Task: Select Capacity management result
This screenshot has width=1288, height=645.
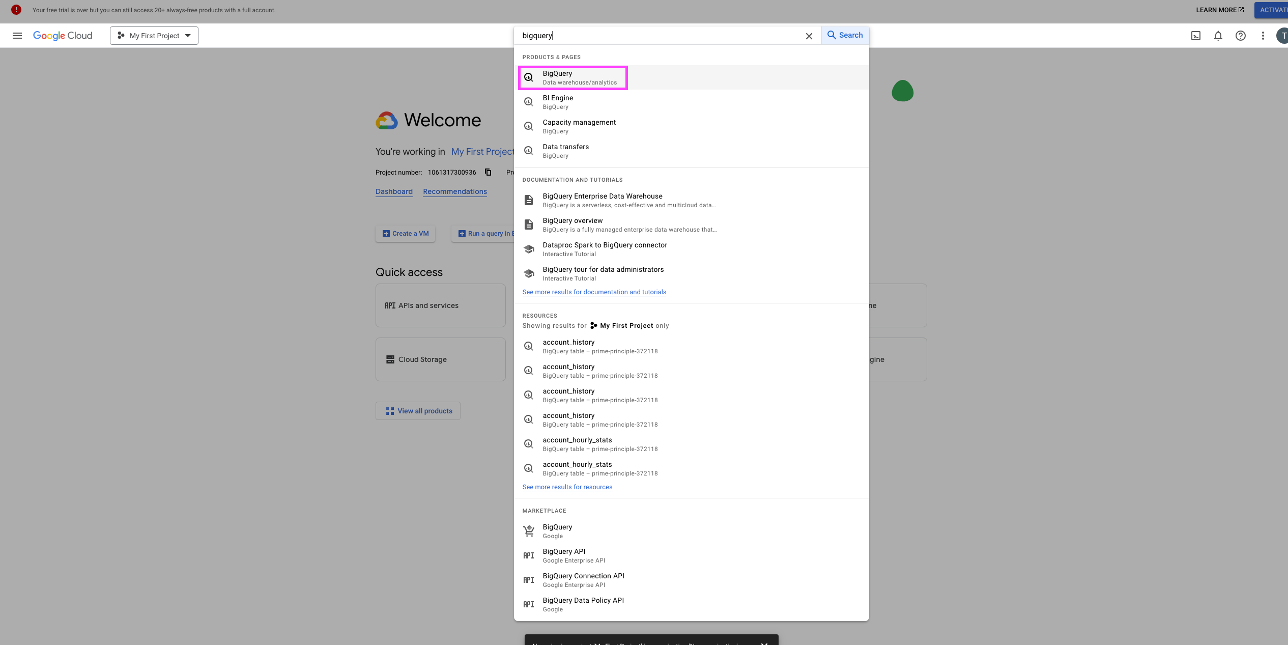Action: 692,126
